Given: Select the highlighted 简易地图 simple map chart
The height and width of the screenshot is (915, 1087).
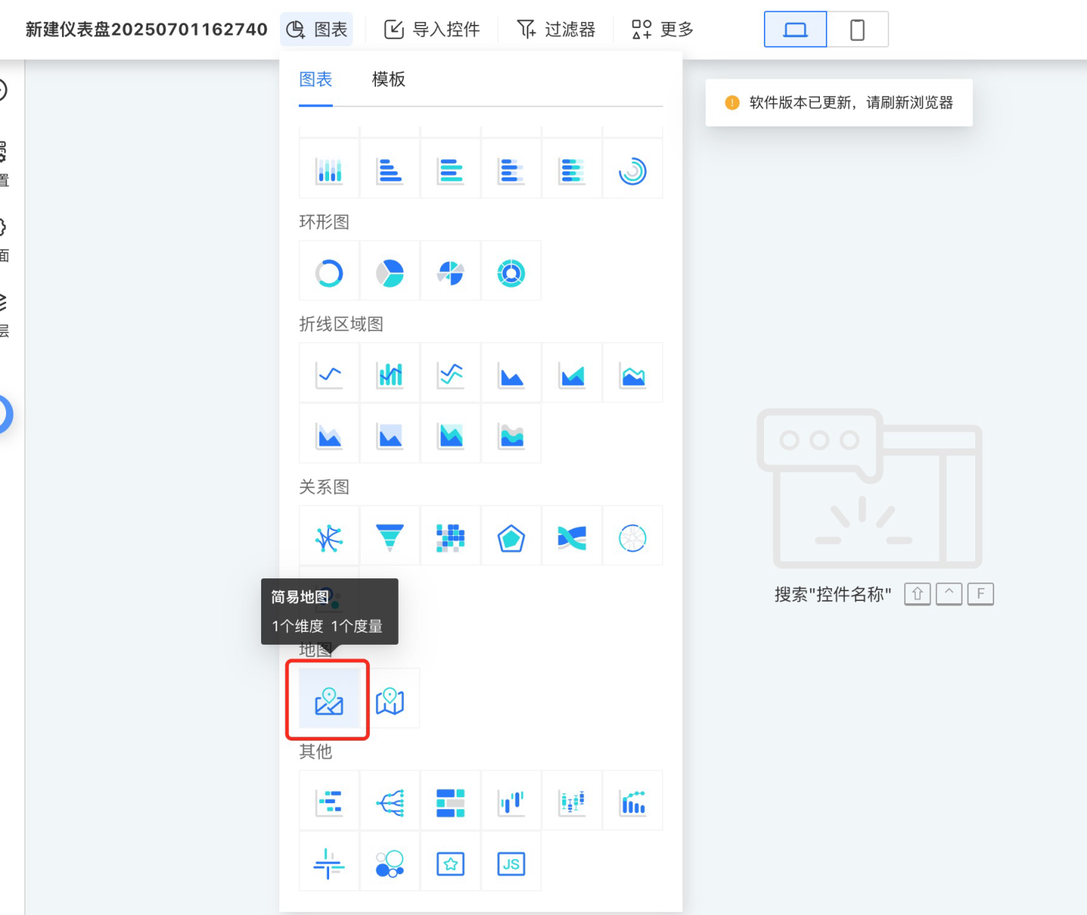Looking at the screenshot, I should (x=329, y=700).
